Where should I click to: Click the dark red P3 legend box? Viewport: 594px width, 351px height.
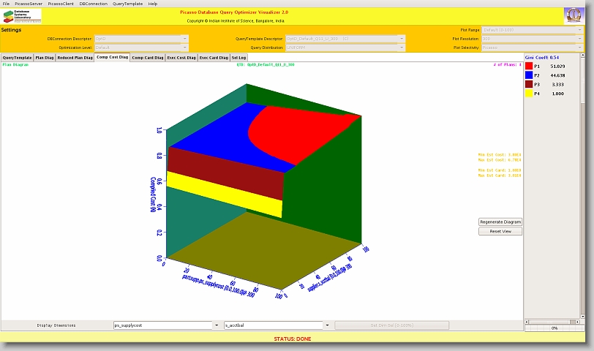click(x=529, y=84)
